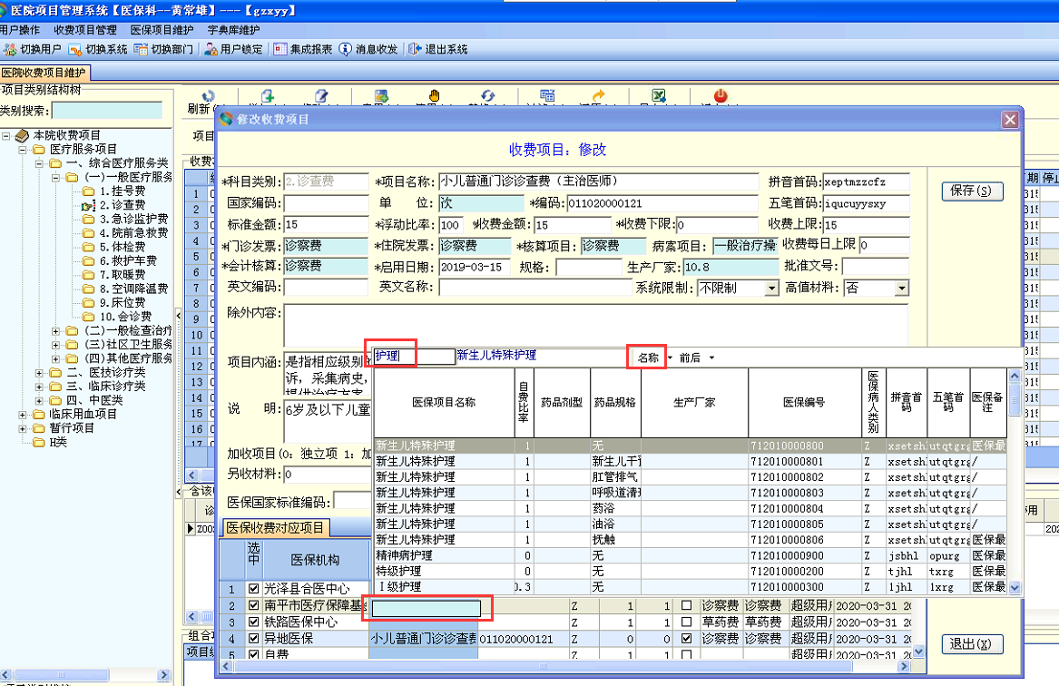Expand the 临床用血项目 node

tap(23, 415)
